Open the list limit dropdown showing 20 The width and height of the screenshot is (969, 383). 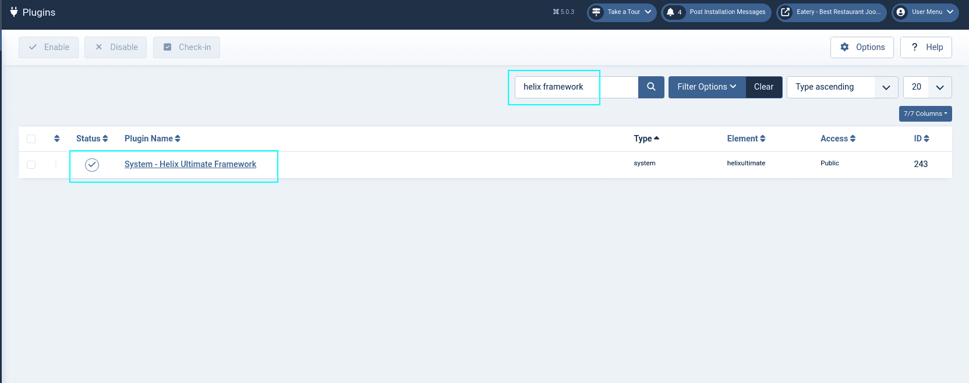tap(927, 87)
